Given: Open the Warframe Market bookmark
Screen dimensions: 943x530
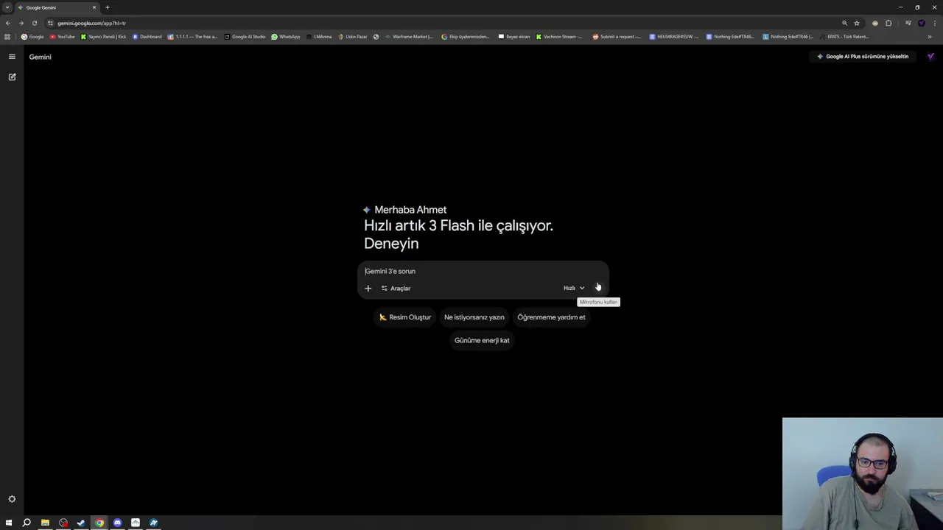Looking at the screenshot, I should [409, 37].
